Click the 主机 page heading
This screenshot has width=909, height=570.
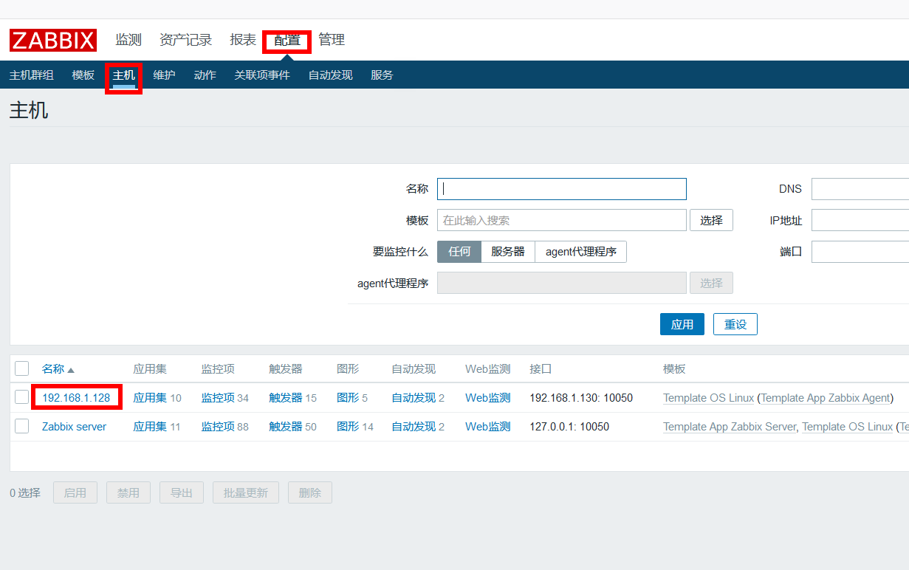(x=29, y=111)
